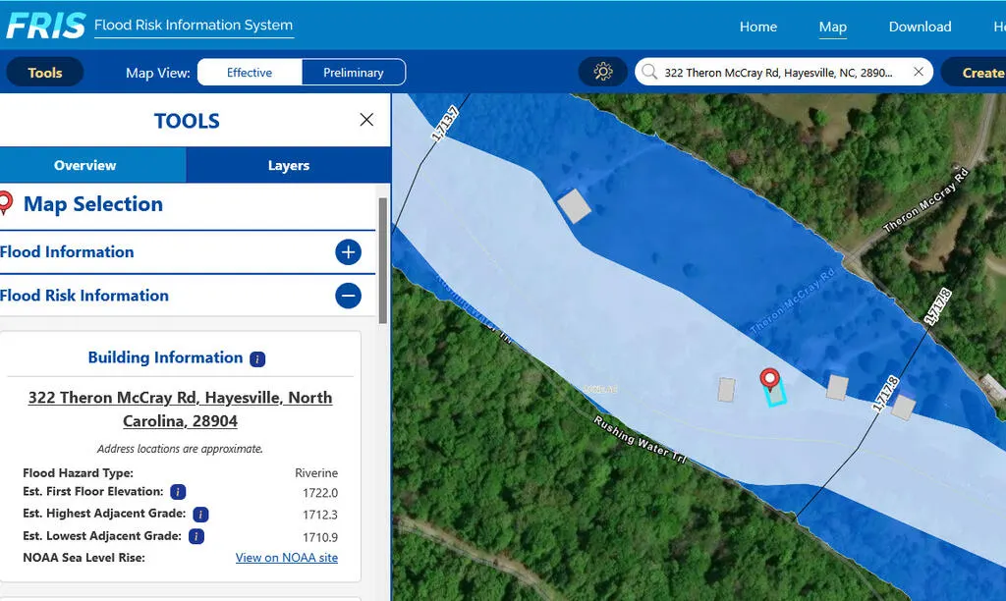Click the 1722.0 first floor elevation value
1006x601 pixels.
[320, 493]
